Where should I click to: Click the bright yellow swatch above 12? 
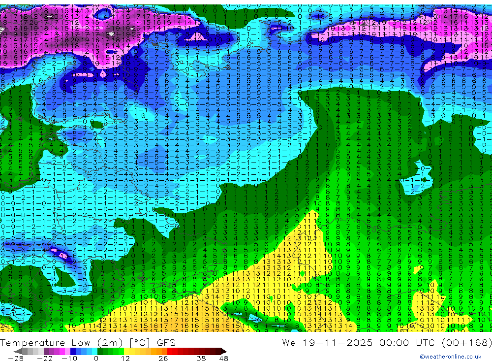coord(126,351)
